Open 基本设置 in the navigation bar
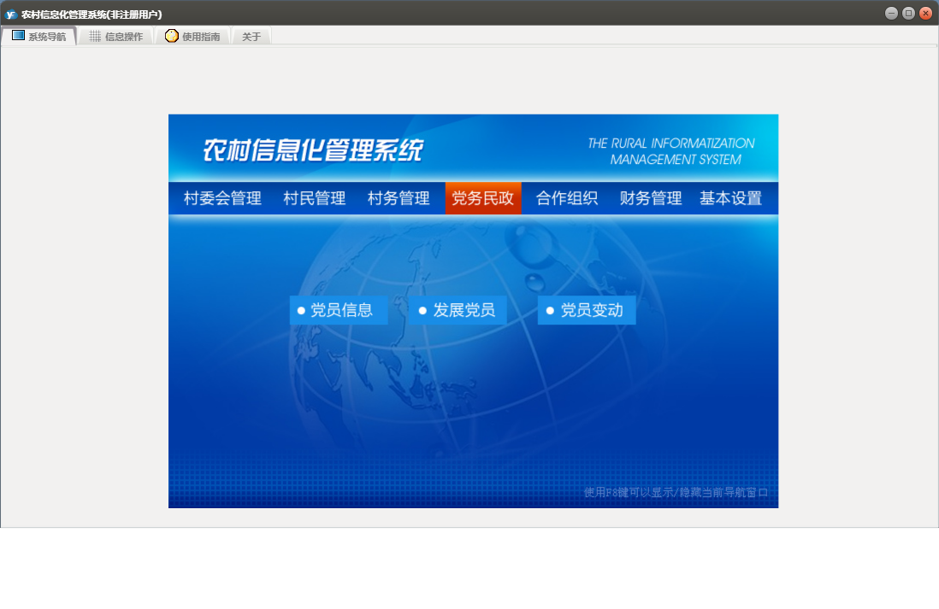 [730, 198]
